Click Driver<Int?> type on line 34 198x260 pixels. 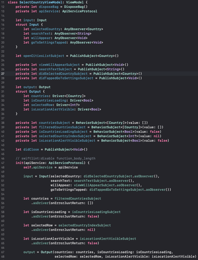(x=68, y=105)
